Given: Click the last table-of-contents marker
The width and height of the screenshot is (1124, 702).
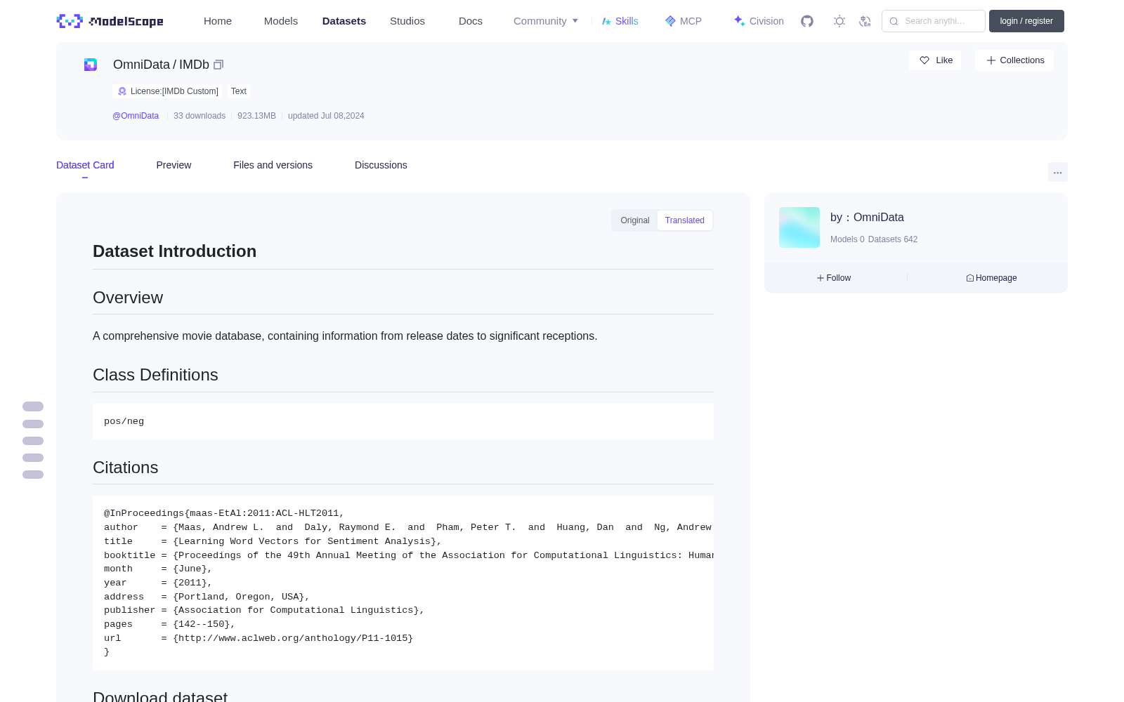Looking at the screenshot, I should pyautogui.click(x=33, y=475).
